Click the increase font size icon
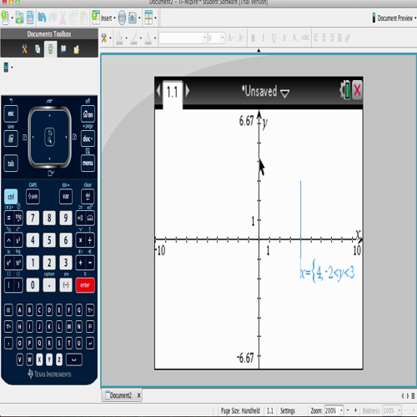 [x=230, y=38]
